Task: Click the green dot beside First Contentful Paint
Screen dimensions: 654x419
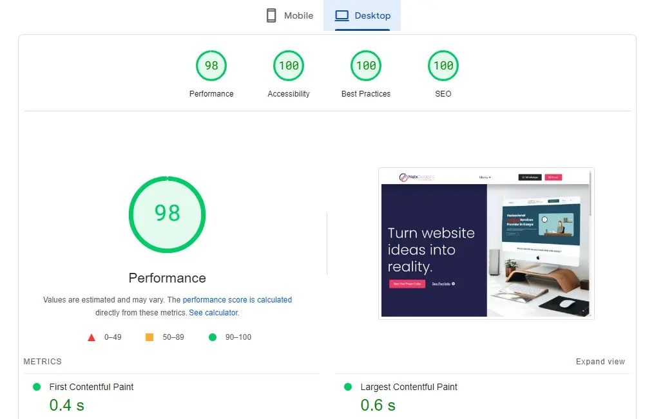Action: click(37, 387)
